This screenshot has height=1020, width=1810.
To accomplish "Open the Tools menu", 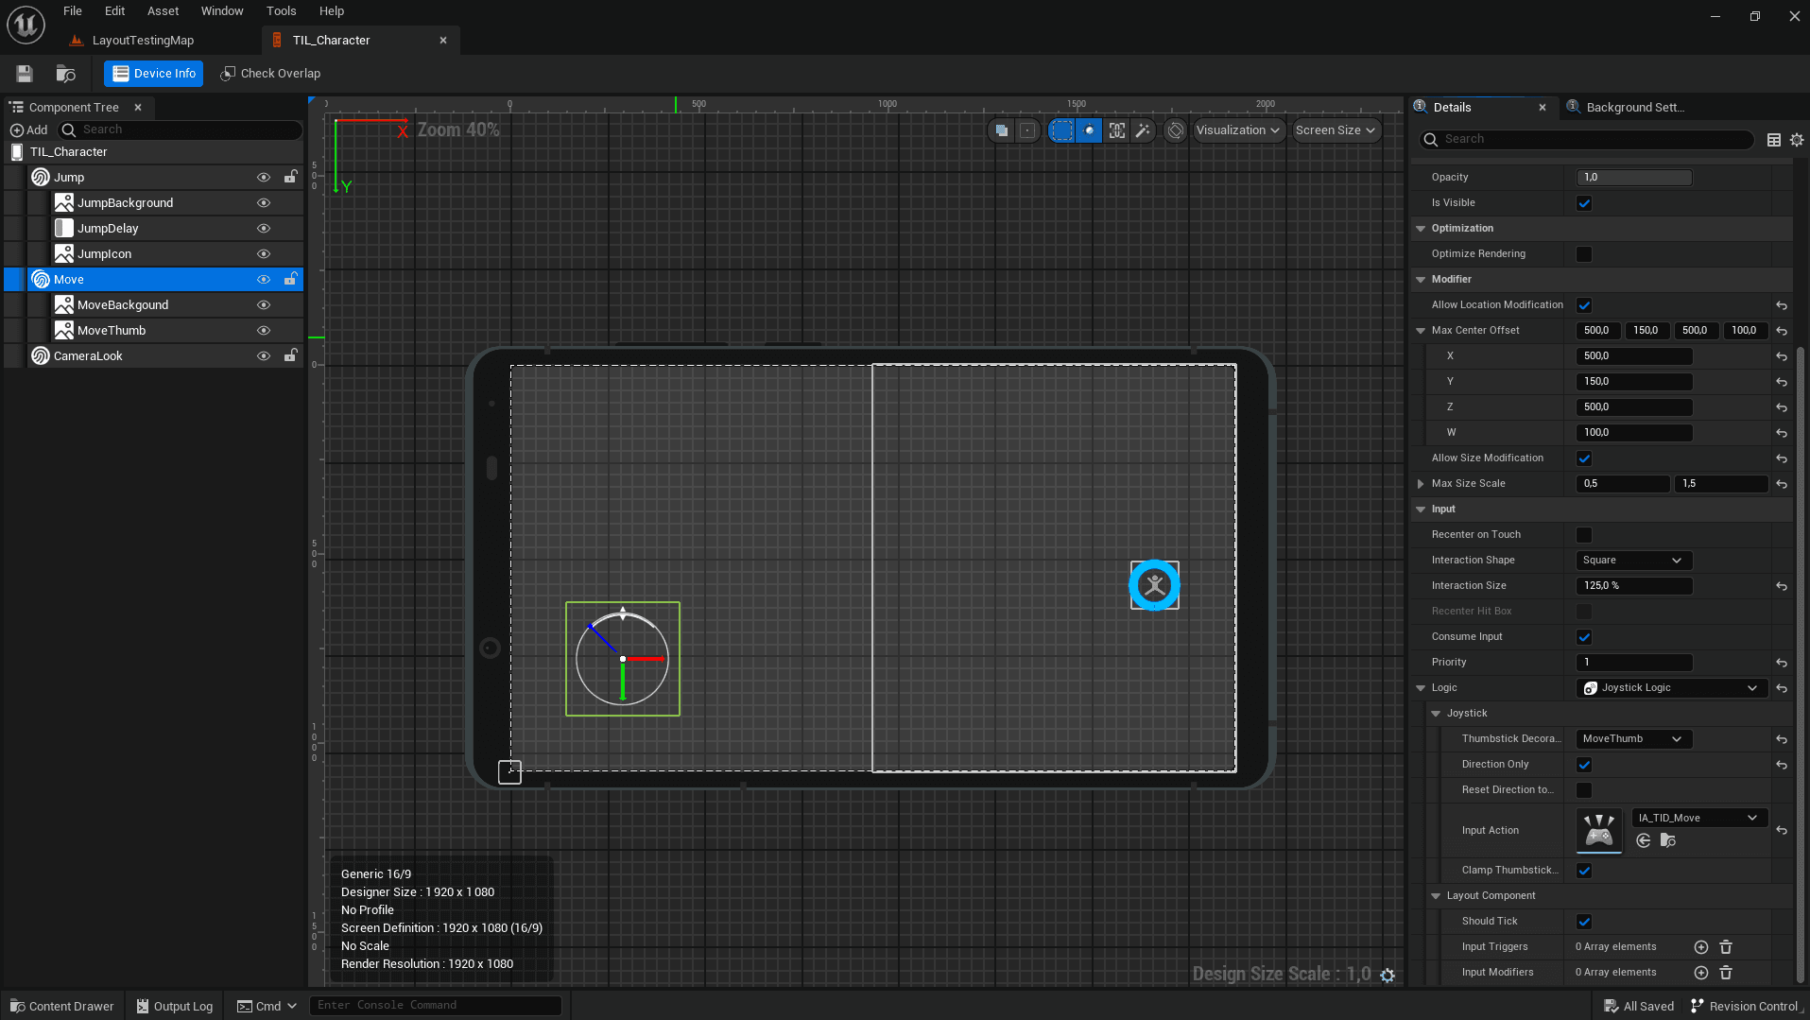I will [281, 11].
